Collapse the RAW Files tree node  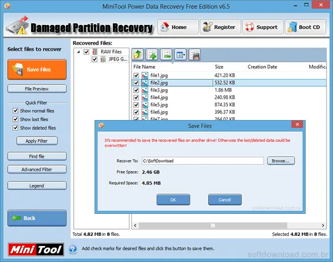[x=78, y=52]
